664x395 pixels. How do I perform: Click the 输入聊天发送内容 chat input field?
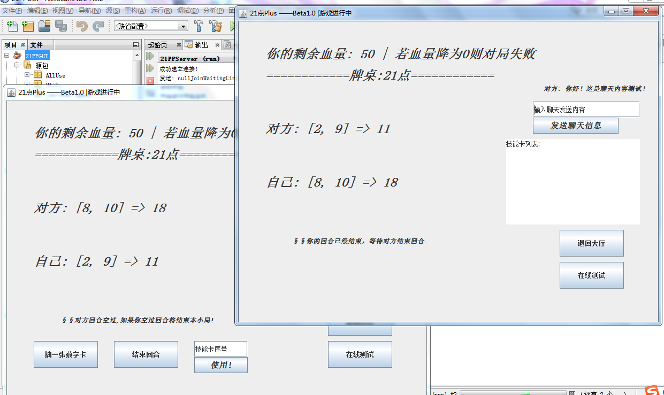(x=586, y=109)
